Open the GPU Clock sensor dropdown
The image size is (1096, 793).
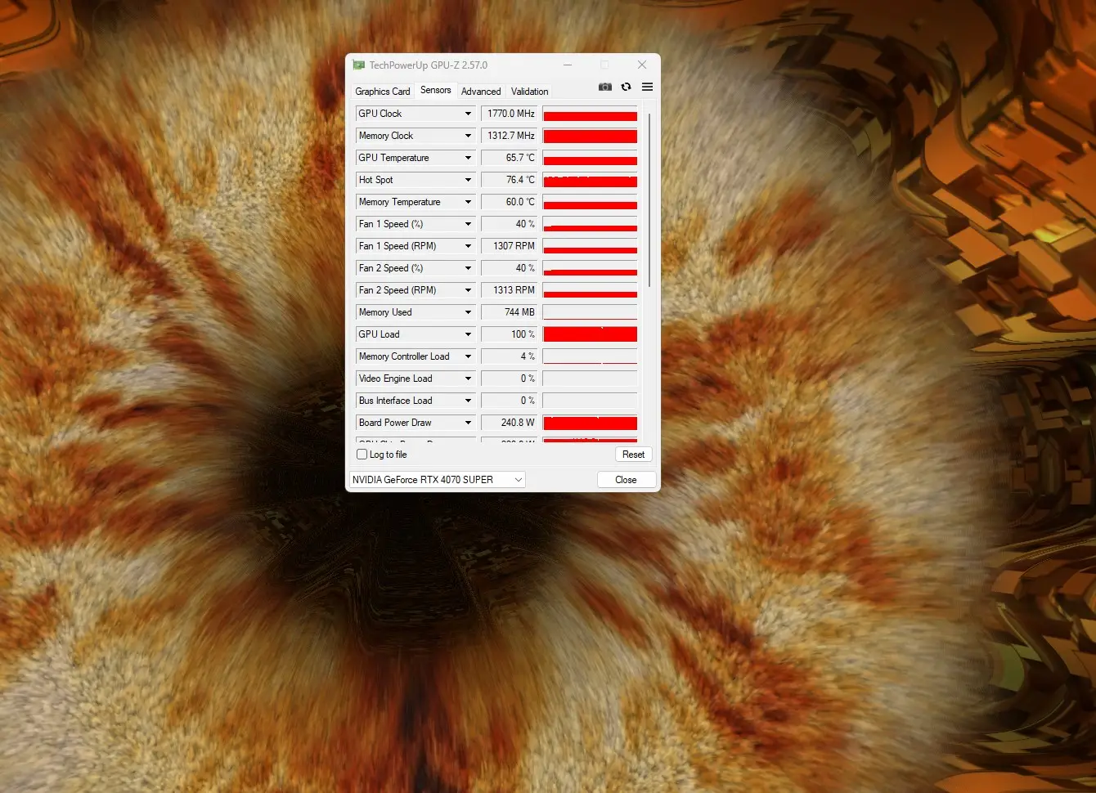tap(468, 114)
